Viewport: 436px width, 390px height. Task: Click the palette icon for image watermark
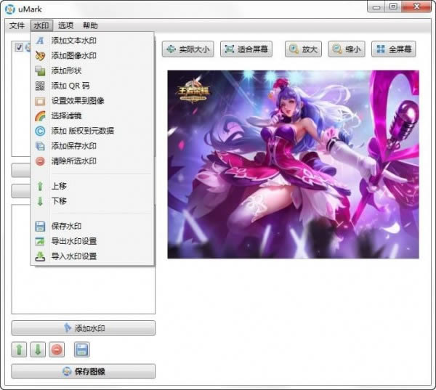40,56
